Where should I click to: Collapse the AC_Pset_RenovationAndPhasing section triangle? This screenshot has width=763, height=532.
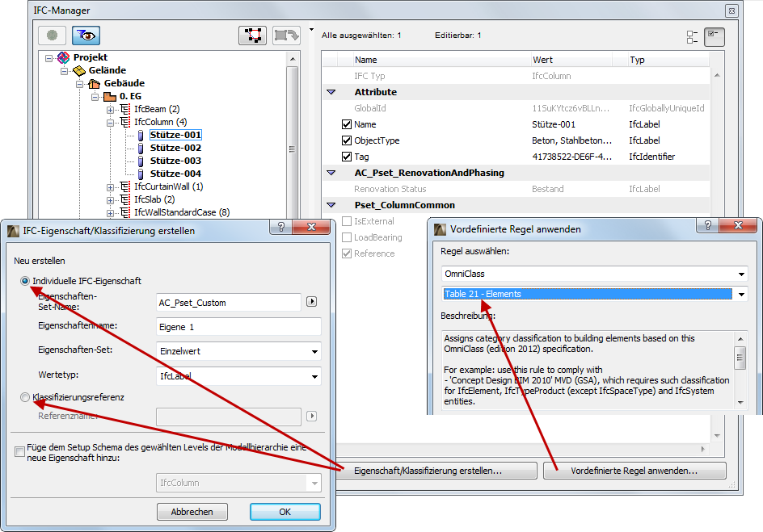[x=331, y=173]
